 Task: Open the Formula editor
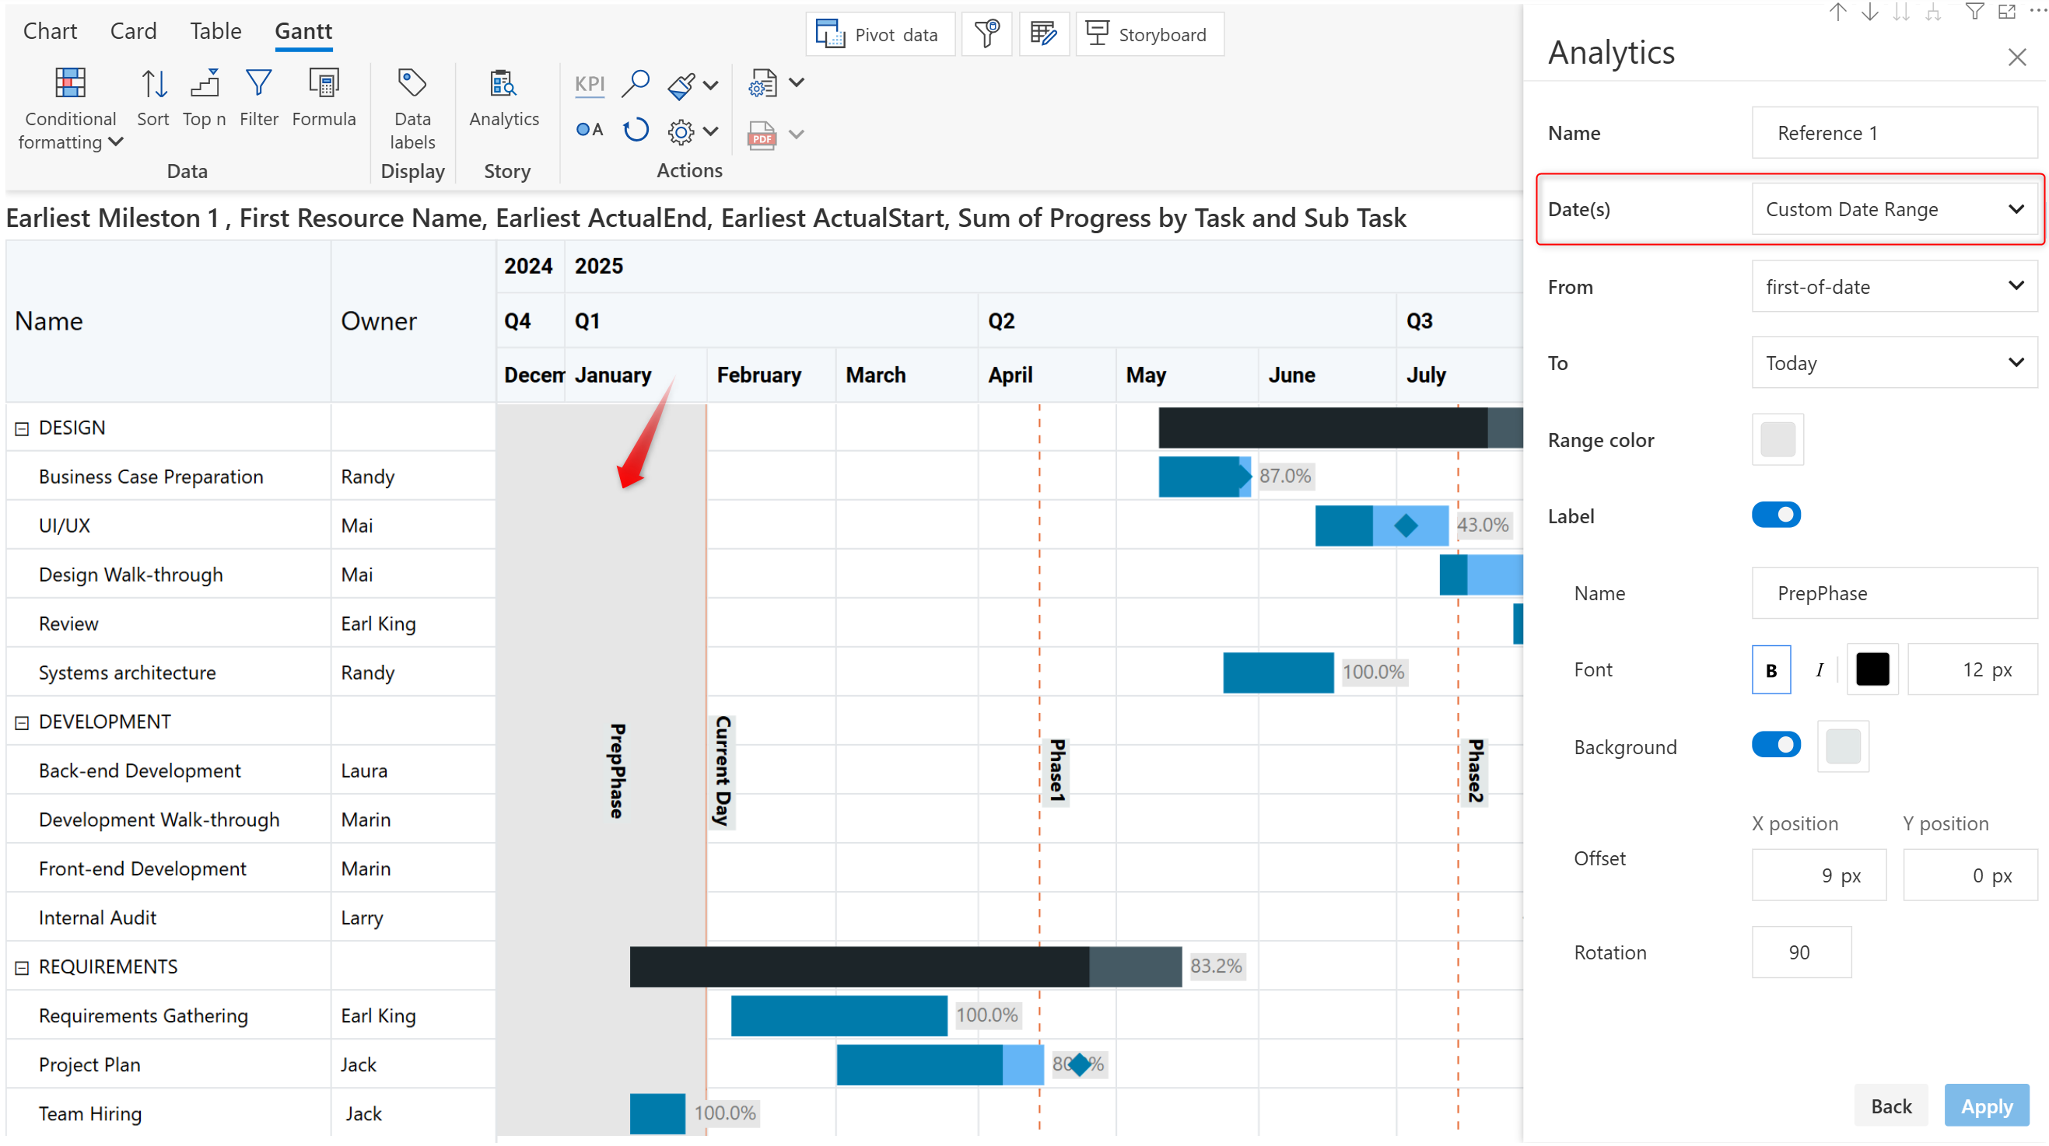pyautogui.click(x=323, y=84)
